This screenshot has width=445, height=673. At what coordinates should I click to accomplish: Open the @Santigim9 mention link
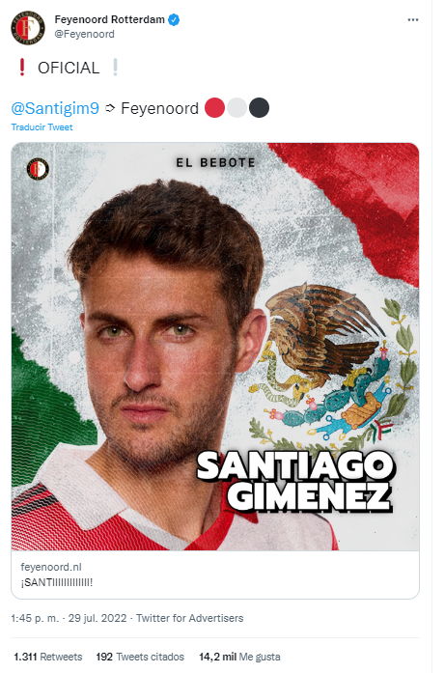(55, 108)
